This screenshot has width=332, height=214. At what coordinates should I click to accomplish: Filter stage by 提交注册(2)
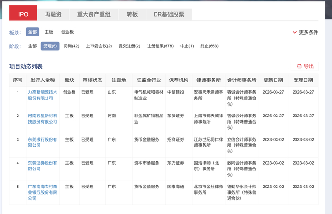coord(129,46)
